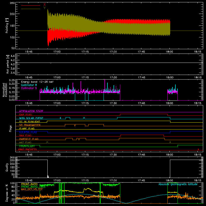The image size is (206, 206).
Task: Click the 0.10 tick on modulation axis
Action: (x=12, y=92)
